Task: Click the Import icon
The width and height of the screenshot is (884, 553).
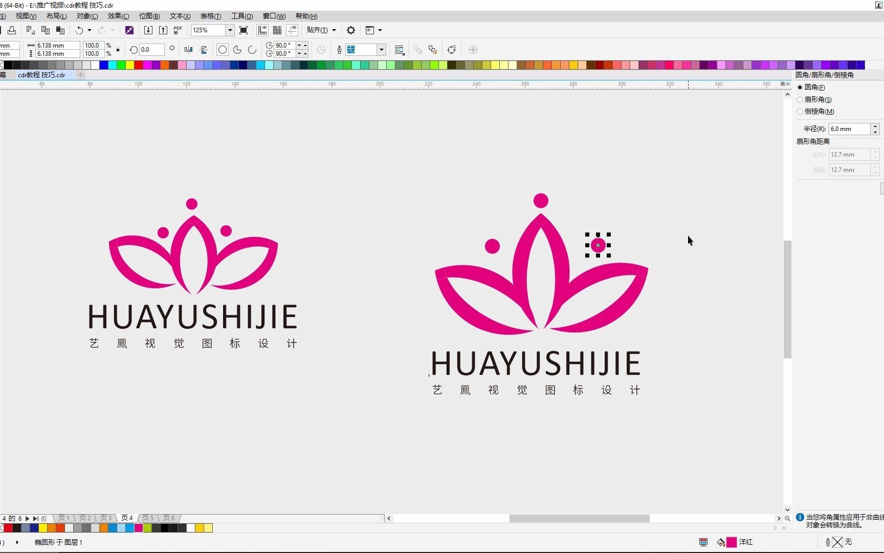Action: tap(148, 30)
